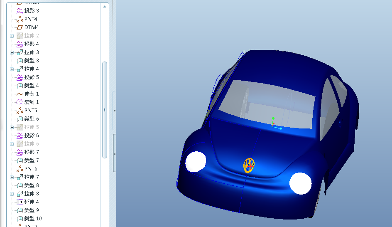The height and width of the screenshot is (227, 392).
Task: Click the extrude icon beside 拉伸 7
Action: tap(20, 177)
